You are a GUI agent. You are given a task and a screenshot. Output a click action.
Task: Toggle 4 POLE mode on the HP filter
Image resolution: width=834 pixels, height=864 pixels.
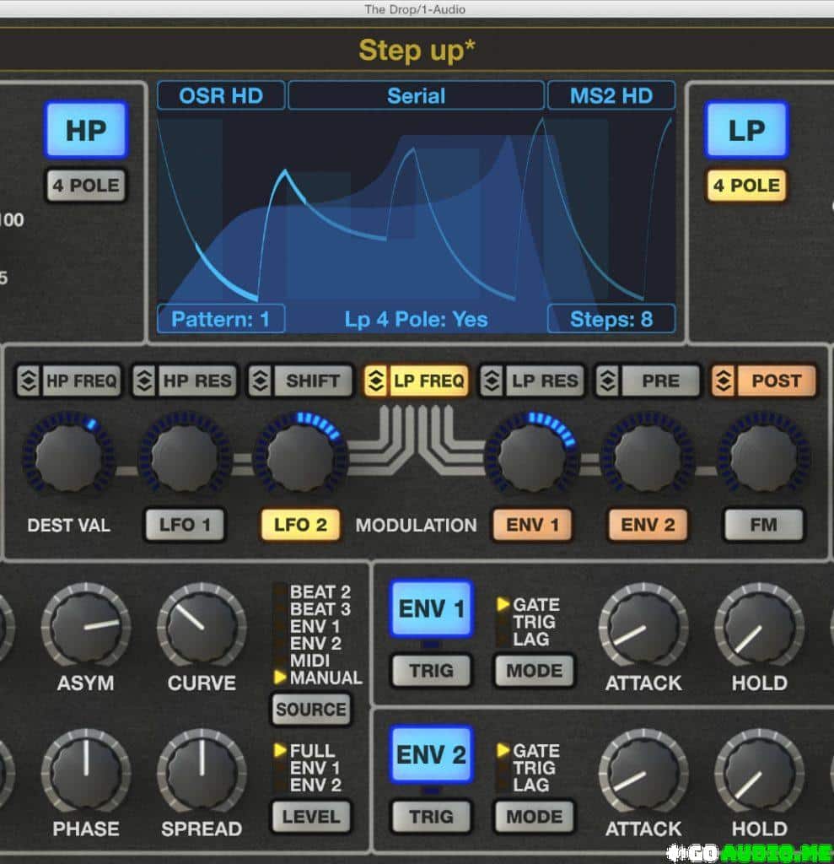pyautogui.click(x=85, y=186)
